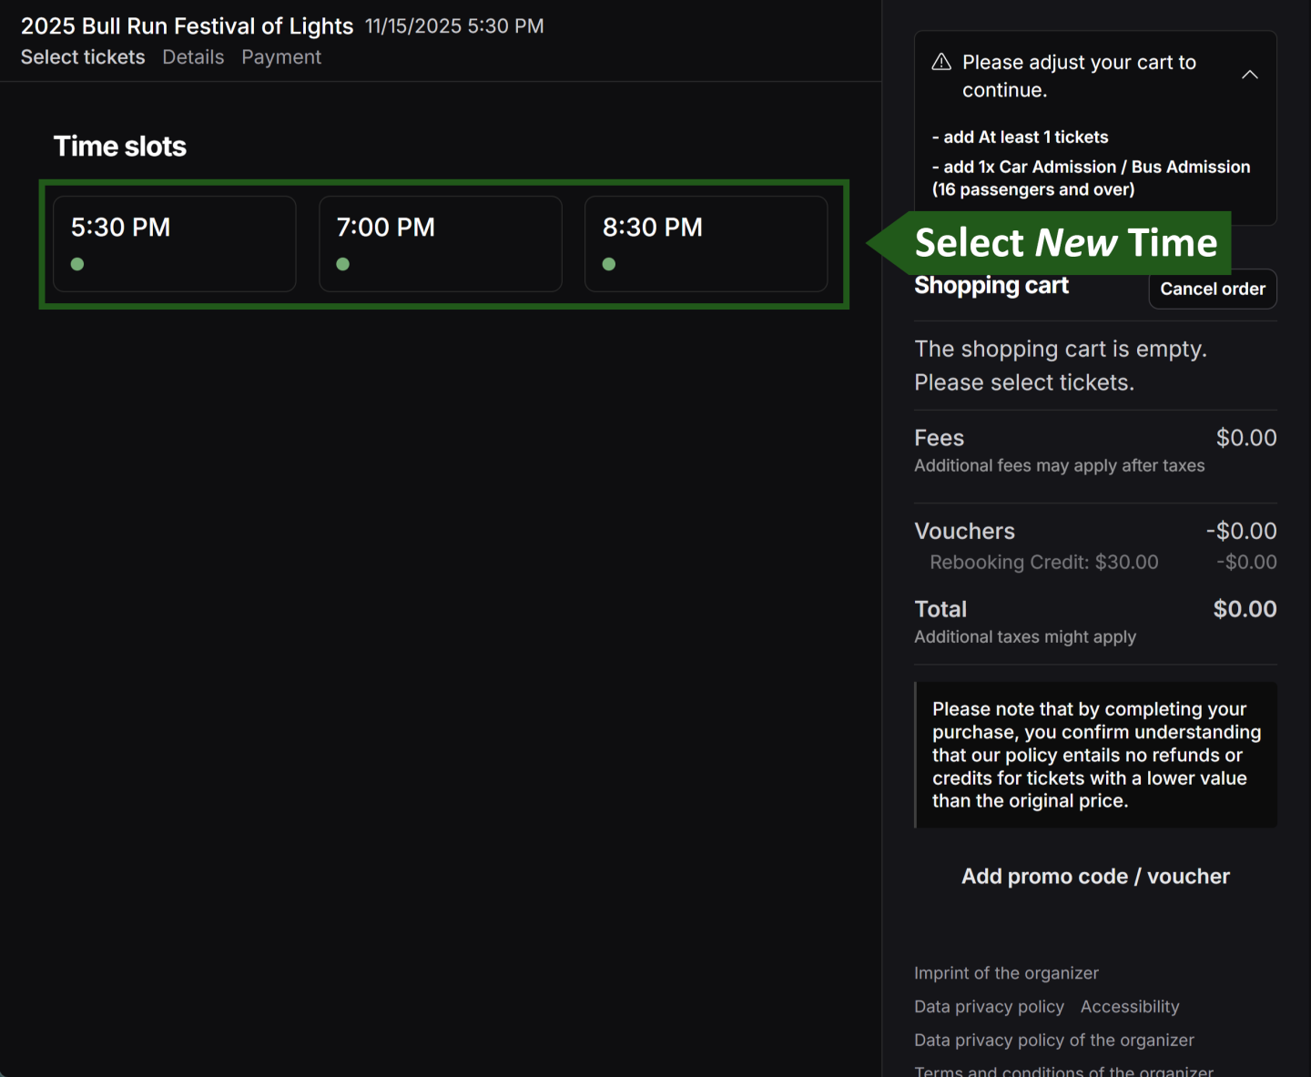Viewport: 1311px width, 1077px height.
Task: View the organizer's data privacy policy
Action: (x=1053, y=1040)
